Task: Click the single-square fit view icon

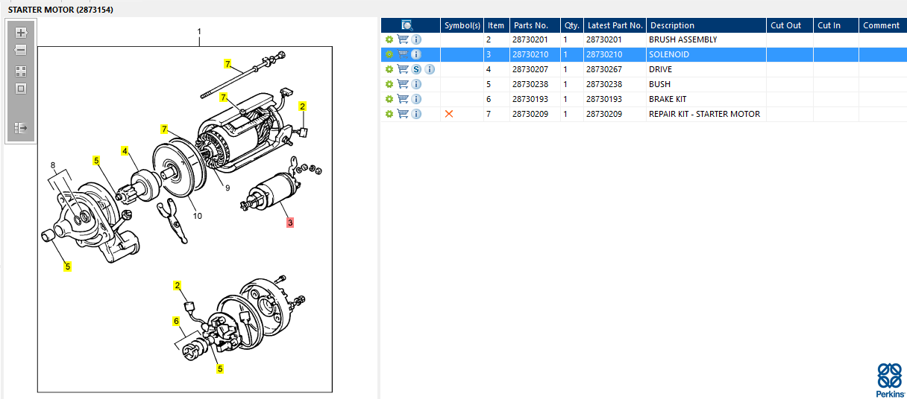Action: [21, 89]
